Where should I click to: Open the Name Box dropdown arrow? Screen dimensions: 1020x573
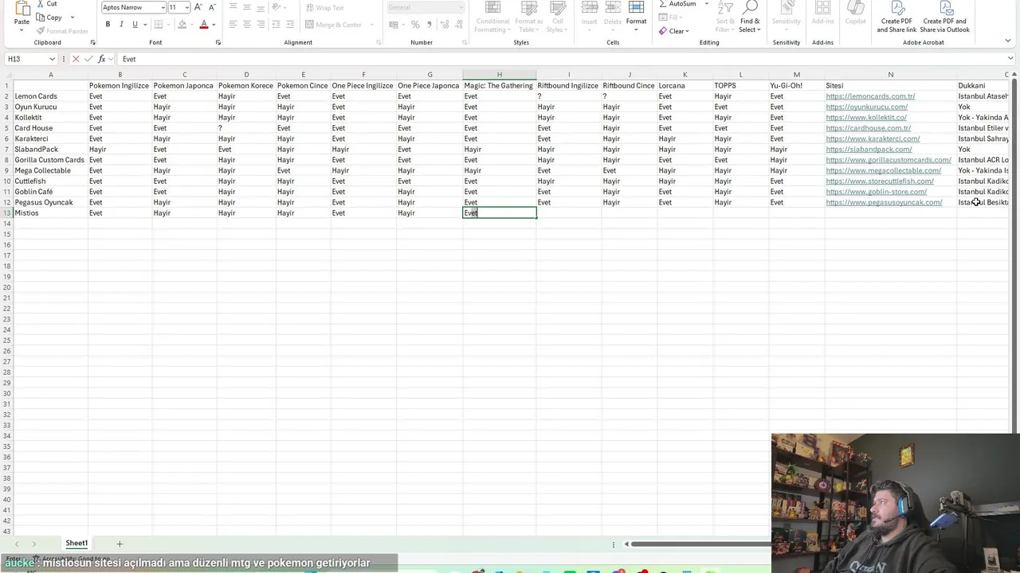(x=52, y=59)
